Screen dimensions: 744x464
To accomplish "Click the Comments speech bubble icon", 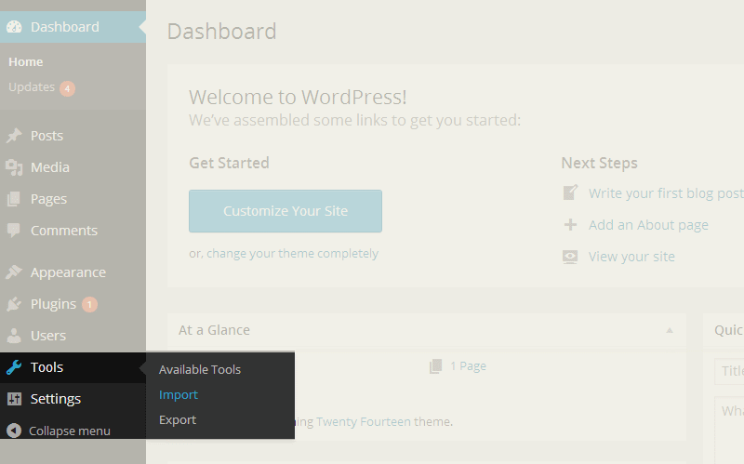I will click(14, 231).
